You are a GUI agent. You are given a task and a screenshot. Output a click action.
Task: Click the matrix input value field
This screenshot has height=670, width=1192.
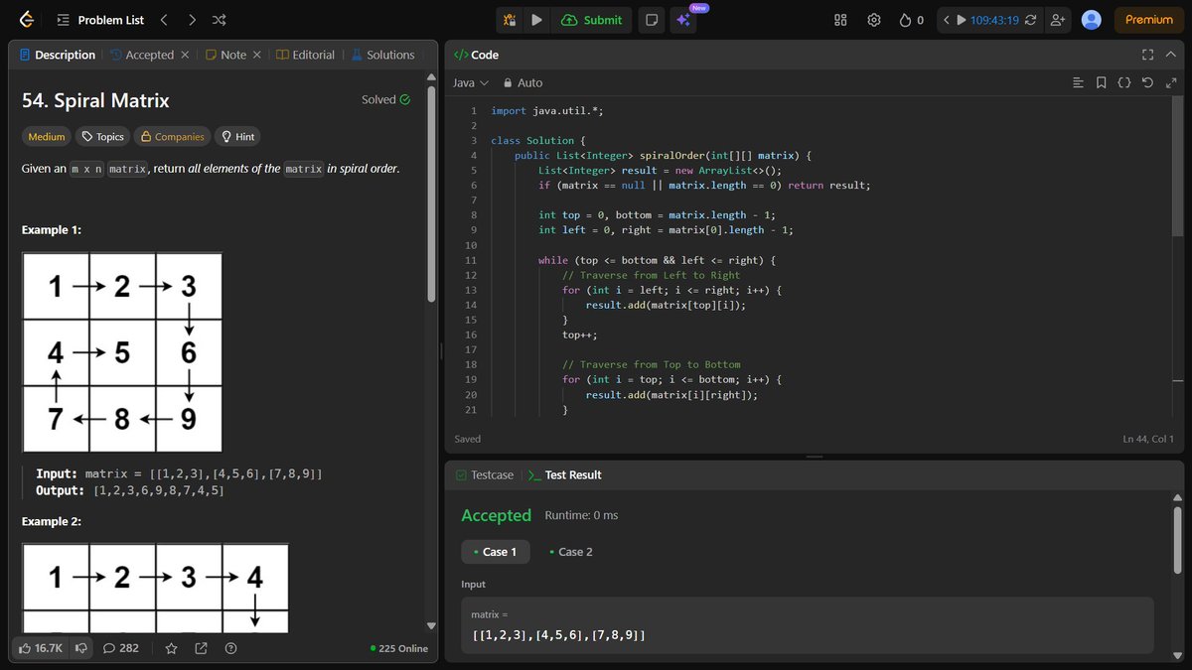pyautogui.click(x=808, y=625)
